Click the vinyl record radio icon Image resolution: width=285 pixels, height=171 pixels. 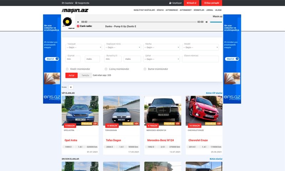pos(67,22)
